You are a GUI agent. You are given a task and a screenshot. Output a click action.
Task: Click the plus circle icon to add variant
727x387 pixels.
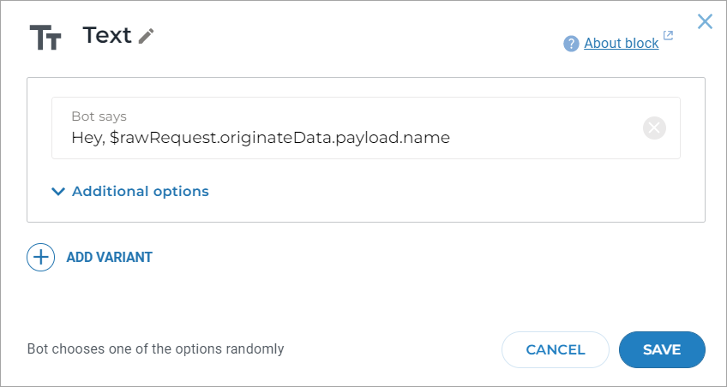click(40, 257)
